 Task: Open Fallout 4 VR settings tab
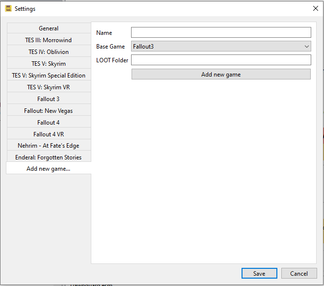click(49, 134)
